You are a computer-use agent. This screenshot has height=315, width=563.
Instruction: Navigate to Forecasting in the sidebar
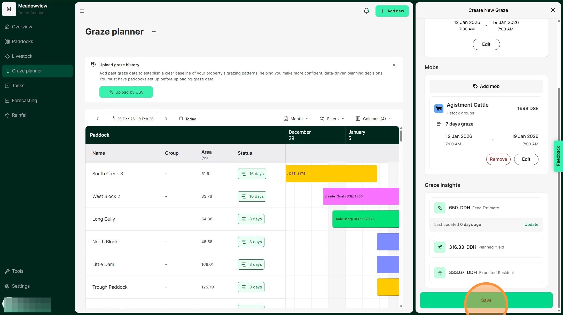24,101
